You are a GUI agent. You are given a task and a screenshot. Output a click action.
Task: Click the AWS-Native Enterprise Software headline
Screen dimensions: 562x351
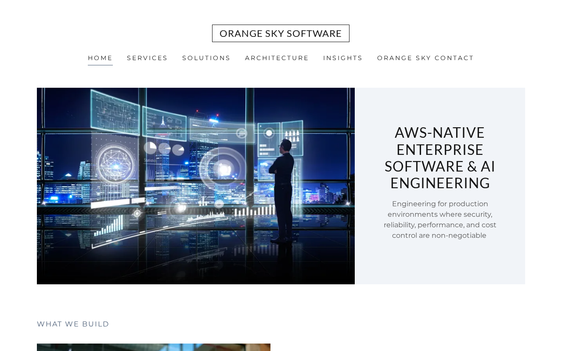tap(440, 158)
